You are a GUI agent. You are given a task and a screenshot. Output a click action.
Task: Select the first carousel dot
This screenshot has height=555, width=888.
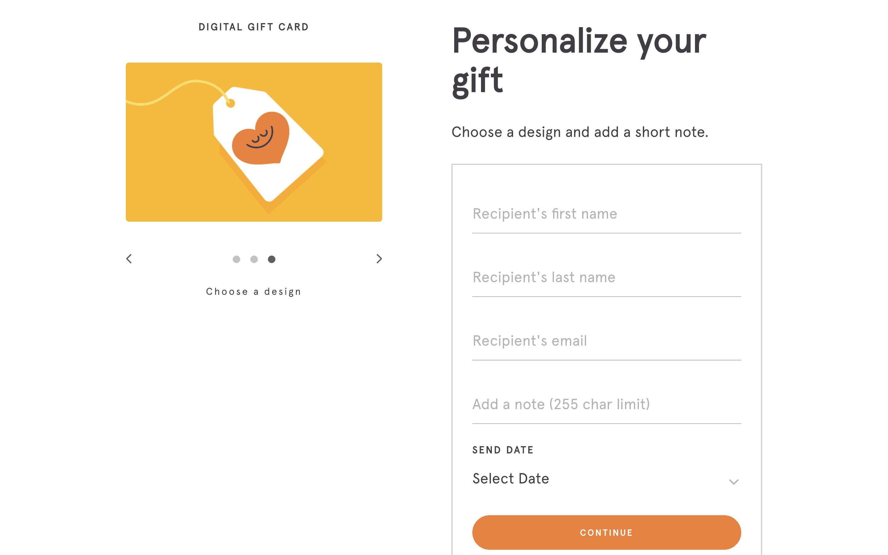click(236, 260)
